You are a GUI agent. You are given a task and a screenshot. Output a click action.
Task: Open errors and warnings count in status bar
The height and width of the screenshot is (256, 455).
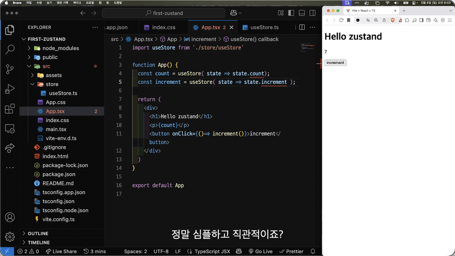coord(28,251)
